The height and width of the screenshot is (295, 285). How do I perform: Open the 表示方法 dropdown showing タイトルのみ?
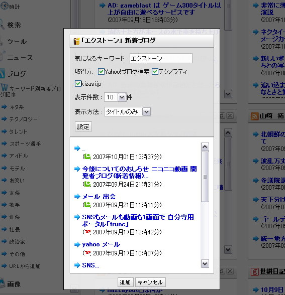(x=128, y=112)
